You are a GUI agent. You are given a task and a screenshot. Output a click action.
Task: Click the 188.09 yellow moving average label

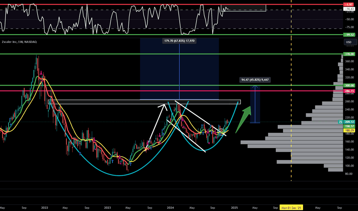(x=349, y=130)
